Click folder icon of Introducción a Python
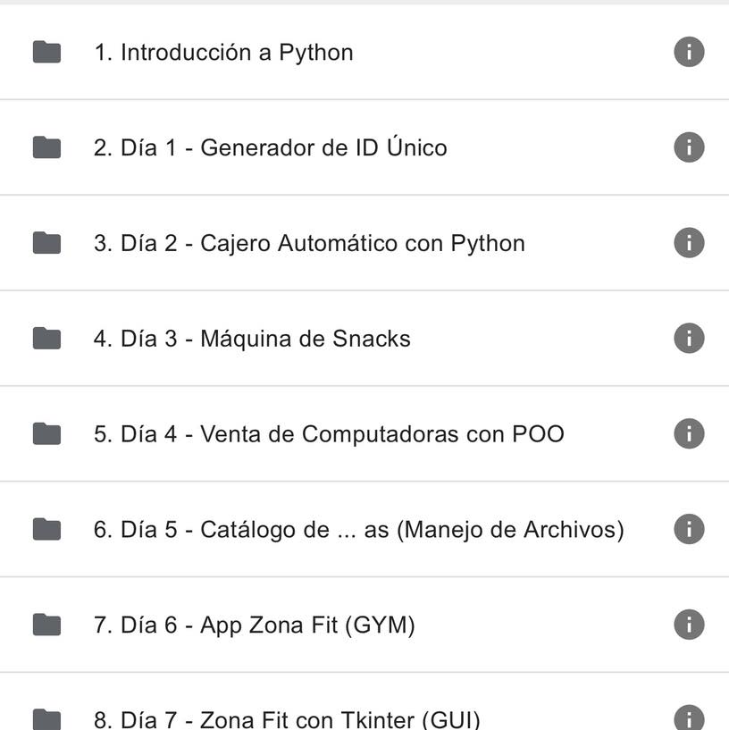Image resolution: width=729 pixels, height=730 pixels. pos(46,52)
